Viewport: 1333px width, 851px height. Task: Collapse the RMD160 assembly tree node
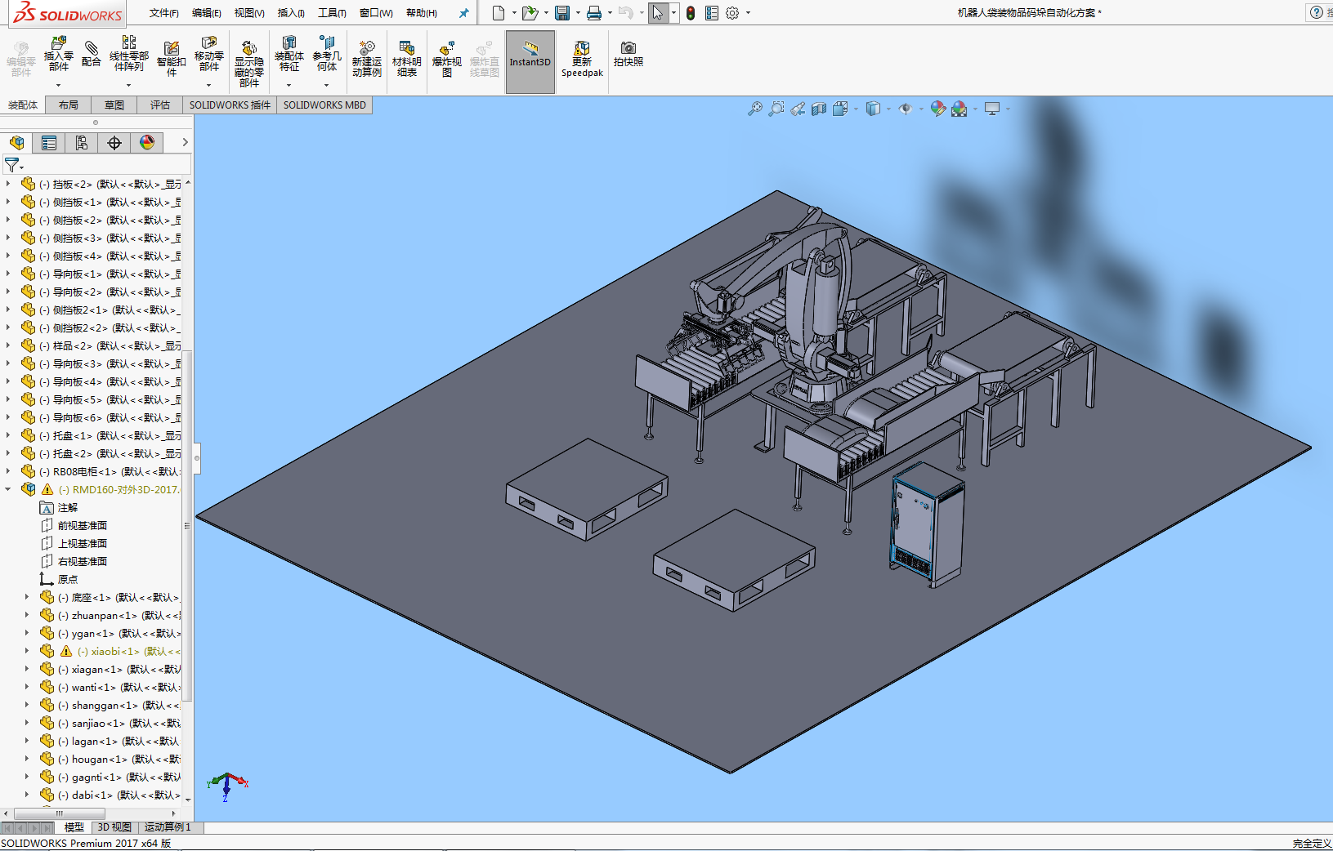pos(8,489)
